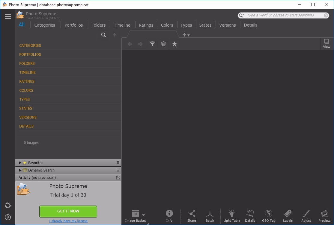Click 'Trial day 1 of 30' text

pos(68,195)
